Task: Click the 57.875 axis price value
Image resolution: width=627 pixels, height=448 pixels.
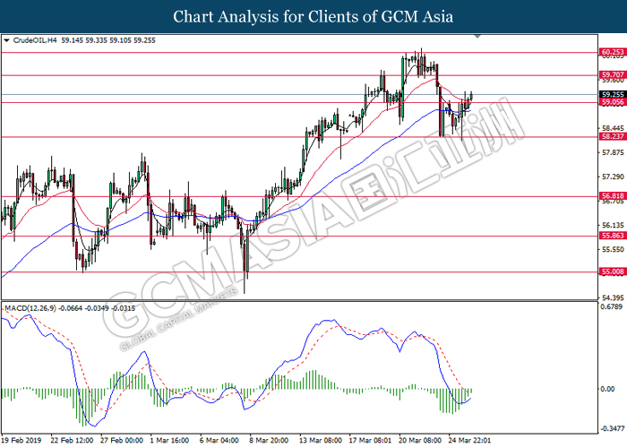Action: pos(613,152)
